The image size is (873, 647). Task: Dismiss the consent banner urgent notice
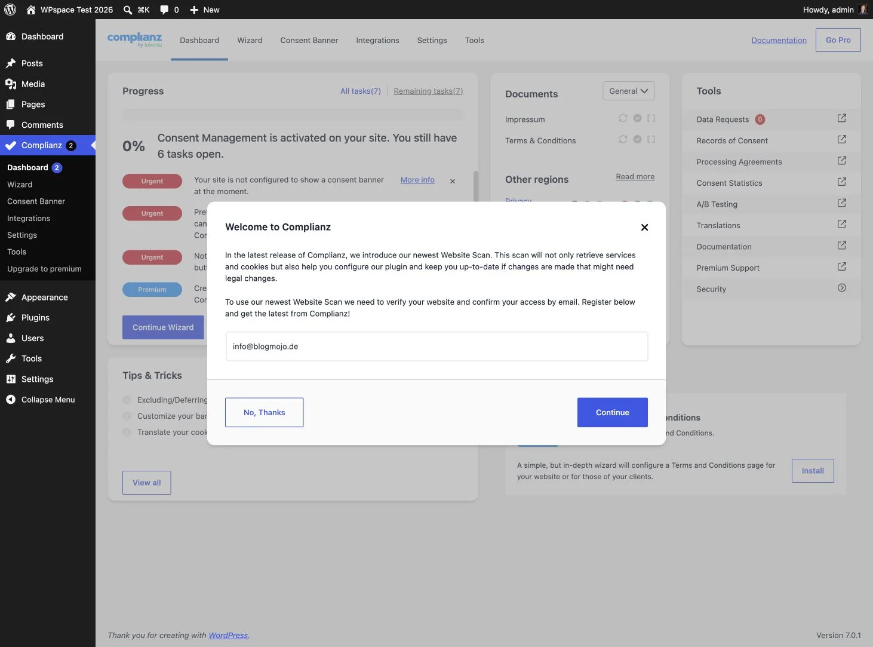coord(453,181)
